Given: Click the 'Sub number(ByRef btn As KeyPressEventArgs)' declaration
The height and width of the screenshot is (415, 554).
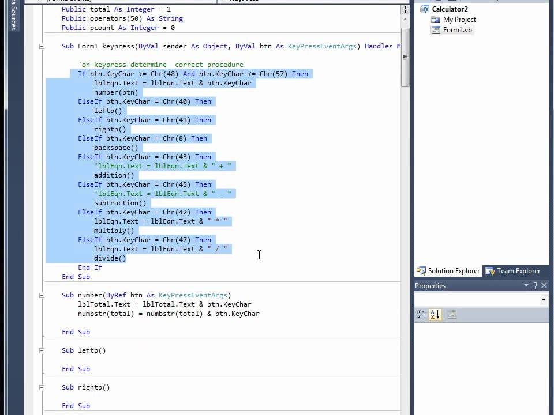Looking at the screenshot, I should [x=146, y=295].
